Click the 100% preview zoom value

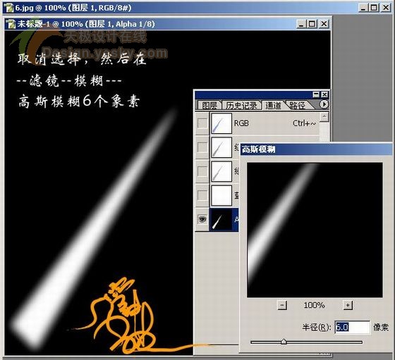coord(314,305)
